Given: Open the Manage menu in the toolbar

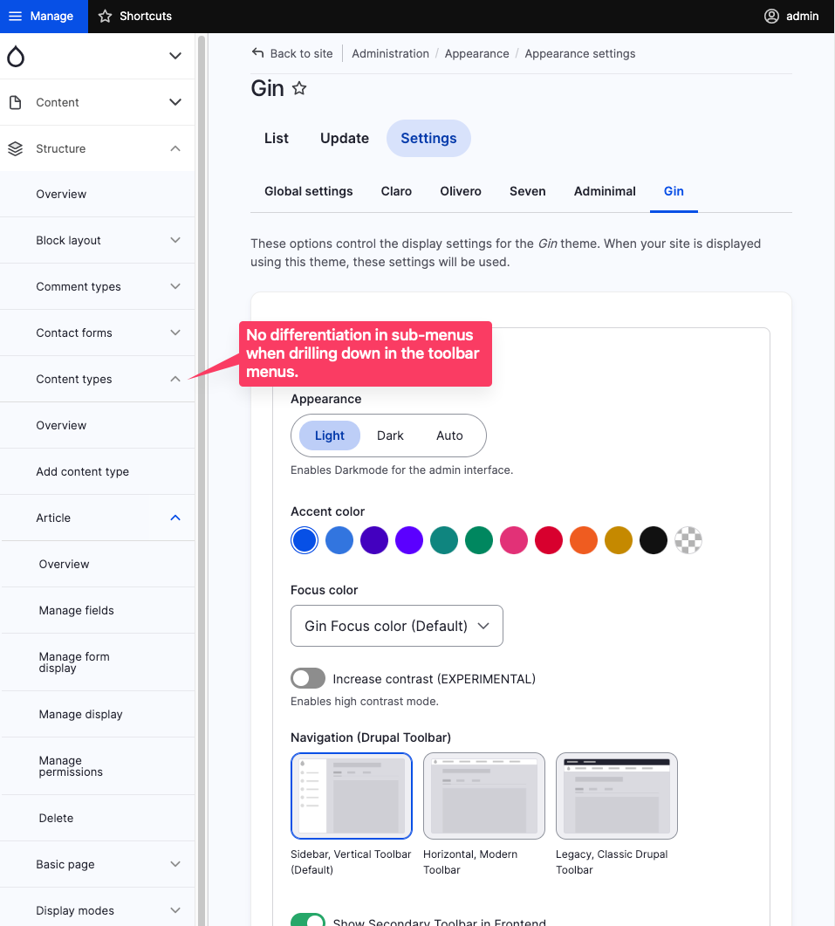Looking at the screenshot, I should 44,16.
